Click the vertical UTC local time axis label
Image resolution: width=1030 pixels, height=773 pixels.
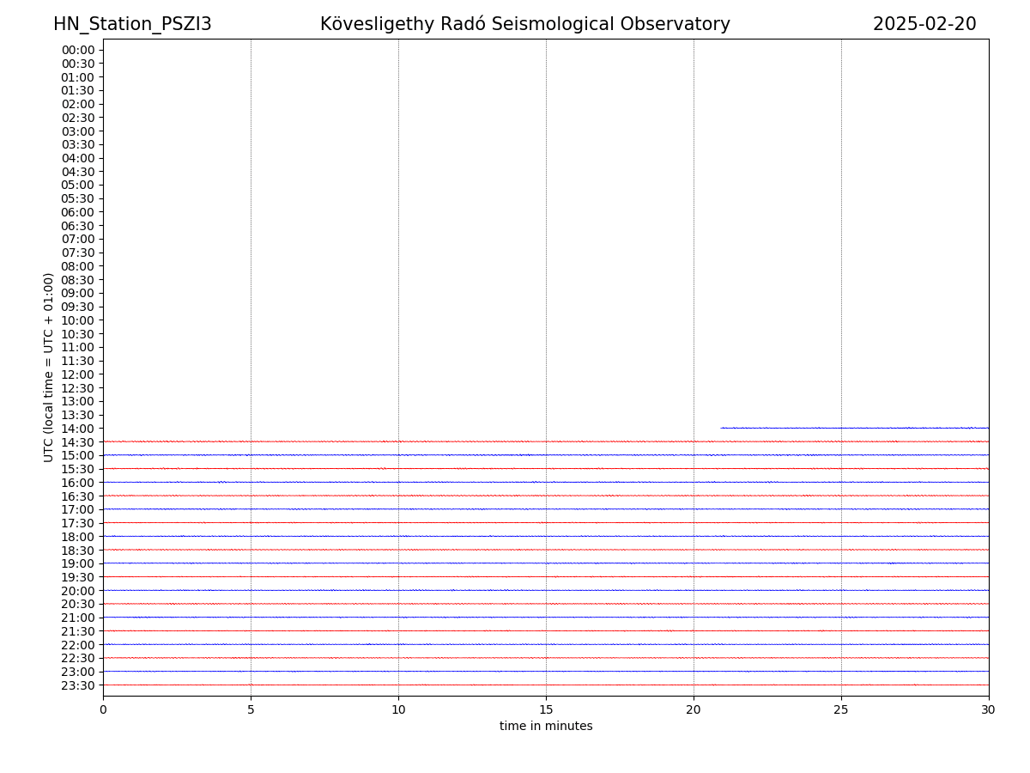(x=49, y=367)
